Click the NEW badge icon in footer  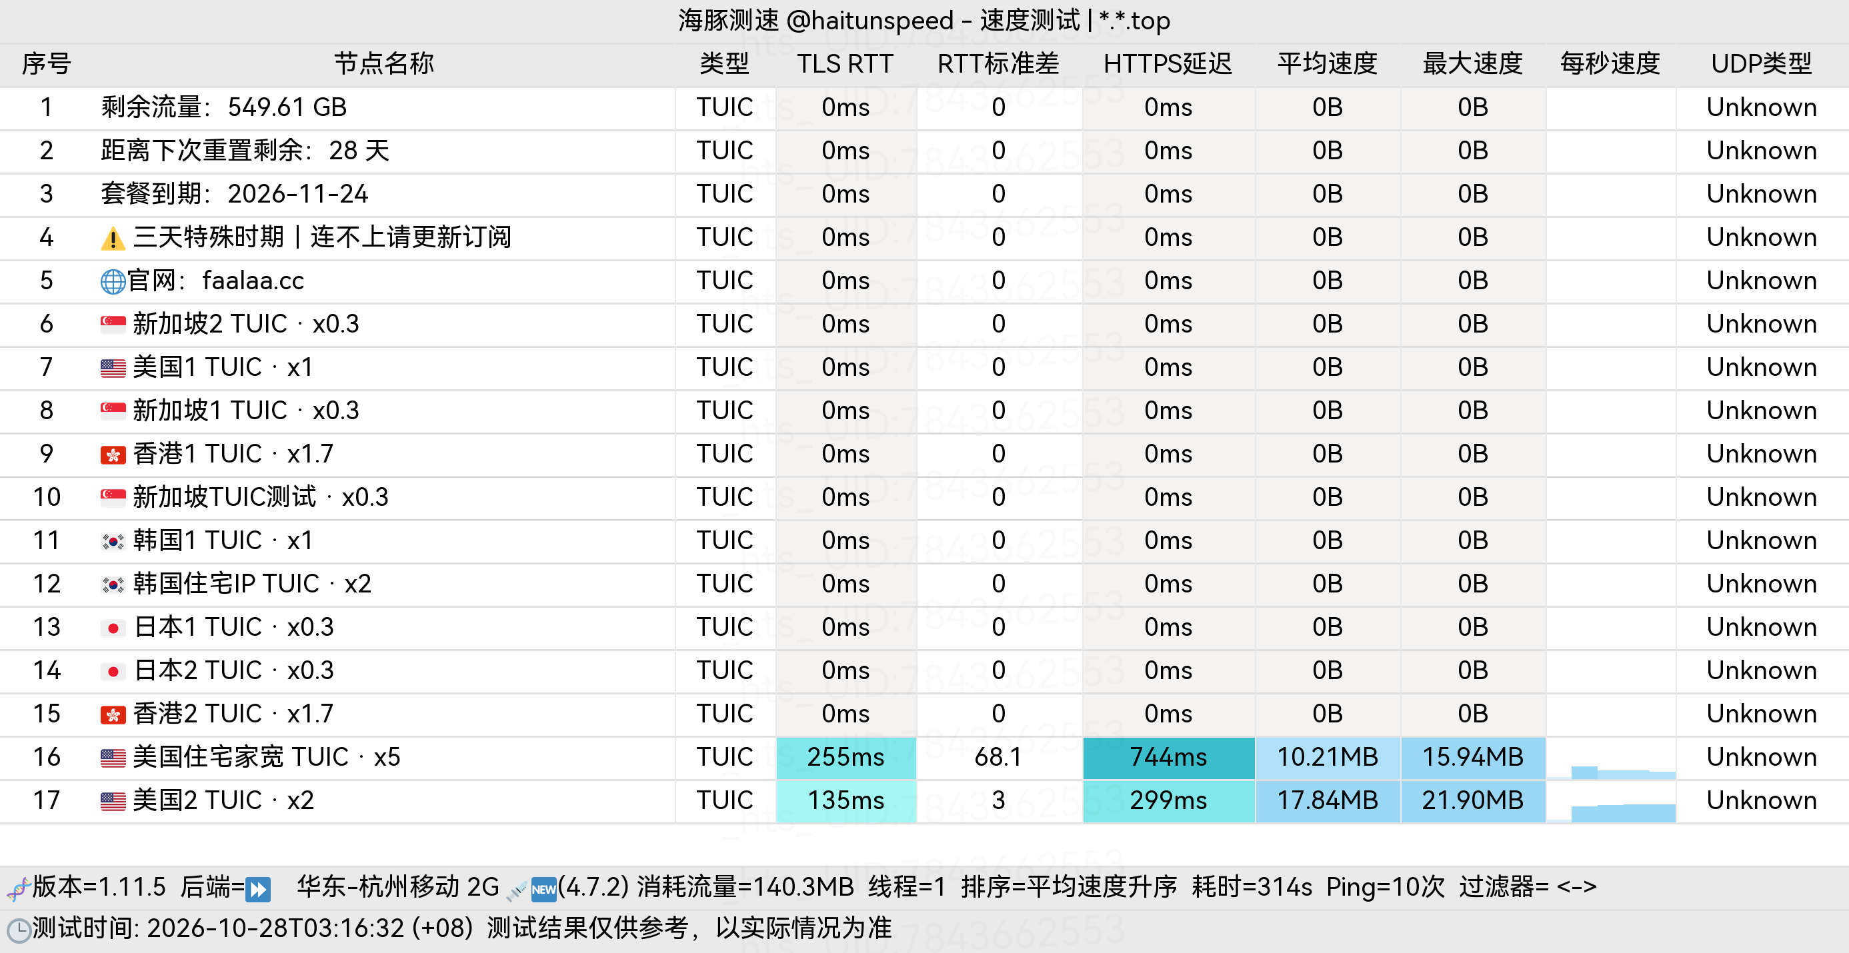click(543, 890)
